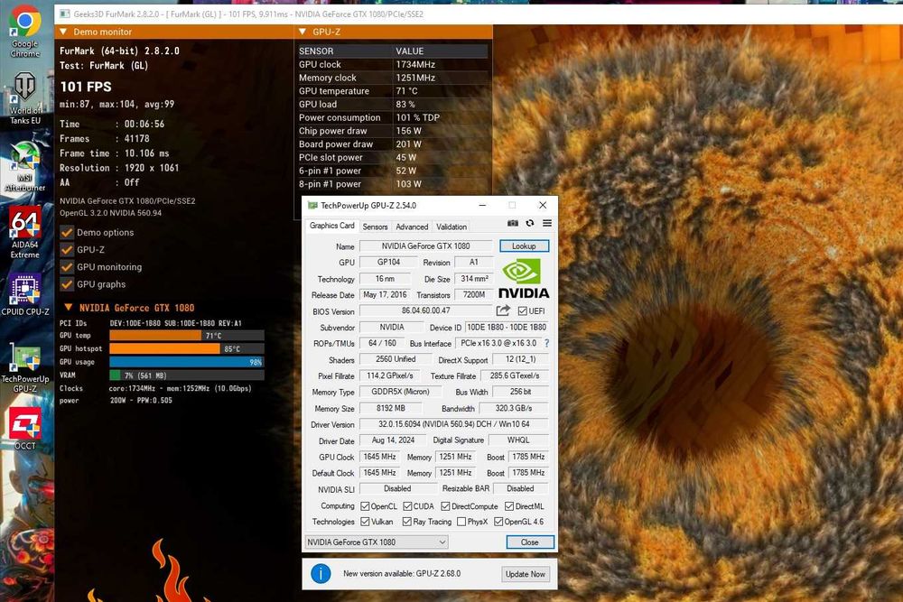
Task: Click Driver Version field
Action: [454, 424]
